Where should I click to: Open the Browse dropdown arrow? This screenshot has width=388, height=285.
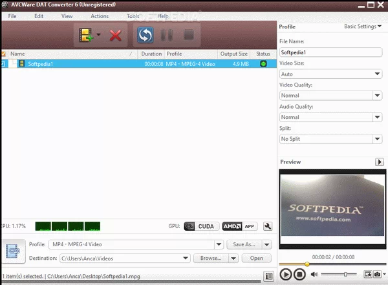(x=233, y=259)
